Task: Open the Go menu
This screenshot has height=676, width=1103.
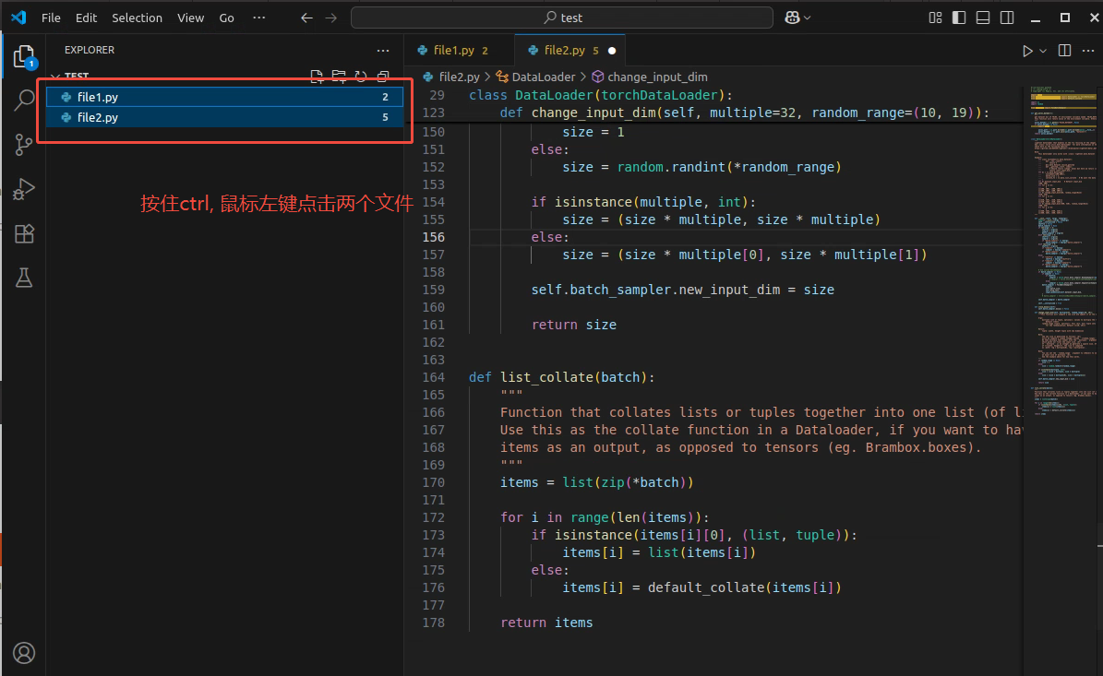Action: tap(226, 18)
